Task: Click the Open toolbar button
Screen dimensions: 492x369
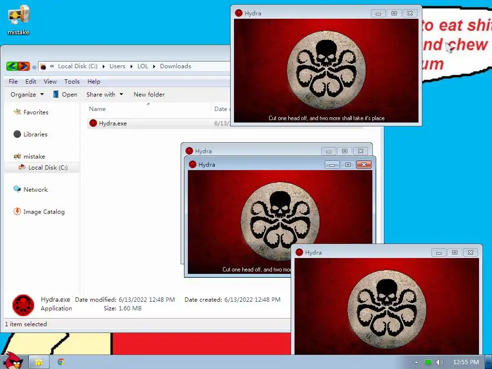Action: tap(65, 95)
